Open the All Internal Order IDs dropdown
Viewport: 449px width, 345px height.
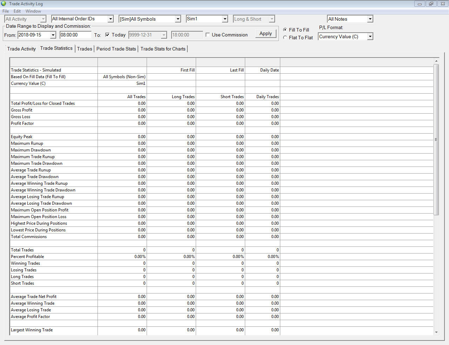[x=110, y=19]
